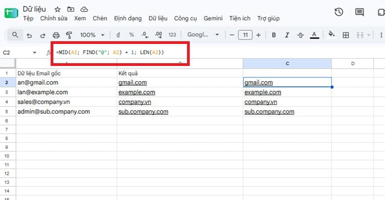The image size is (385, 200).
Task: Select the Kết quả header cell
Action: coord(180,73)
